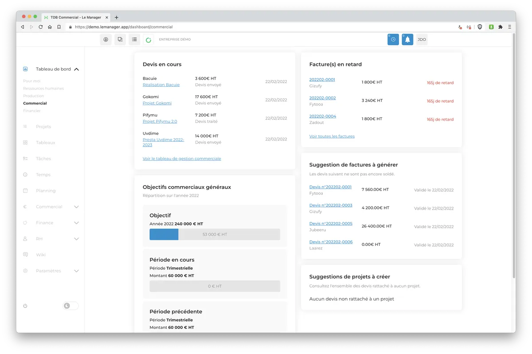Screen dimensions: 532x354
Task: Open the blue clock timer button
Action: coord(393,39)
